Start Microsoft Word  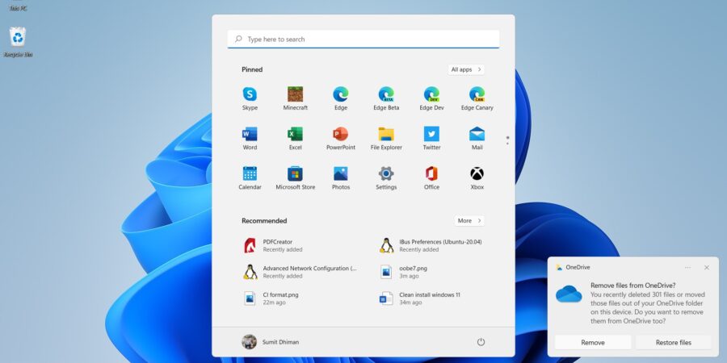(x=250, y=139)
